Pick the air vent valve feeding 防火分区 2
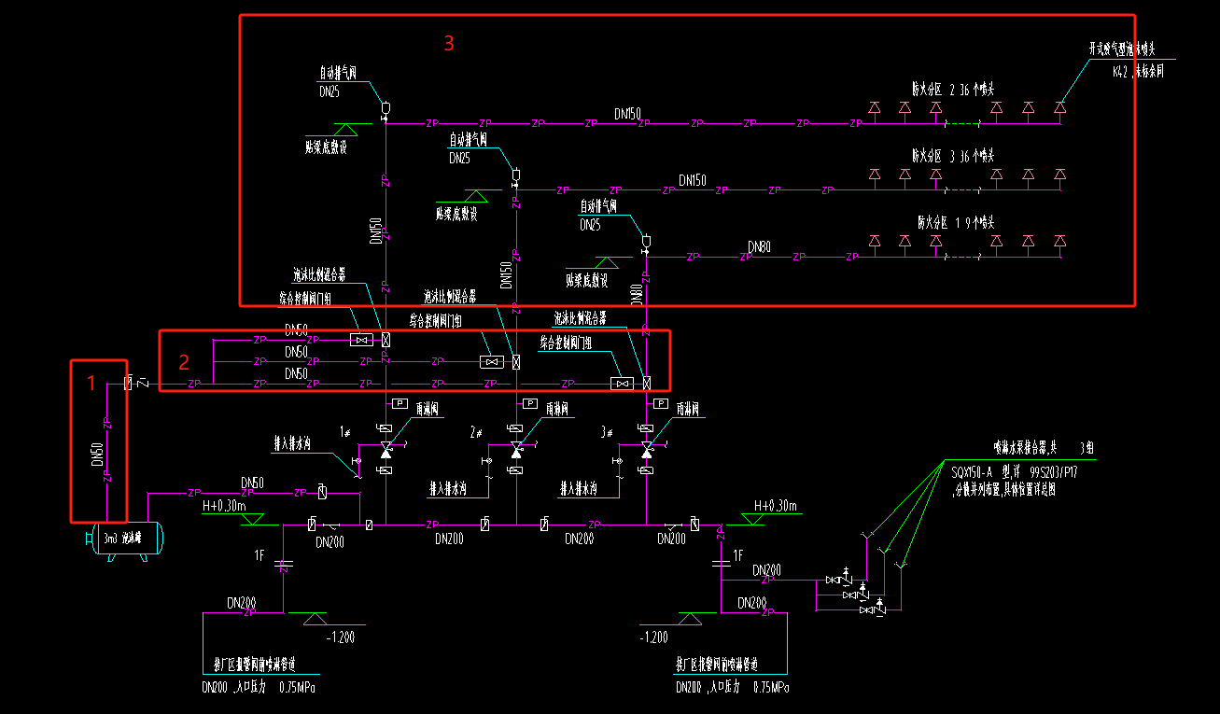The image size is (1220, 714). point(385,111)
